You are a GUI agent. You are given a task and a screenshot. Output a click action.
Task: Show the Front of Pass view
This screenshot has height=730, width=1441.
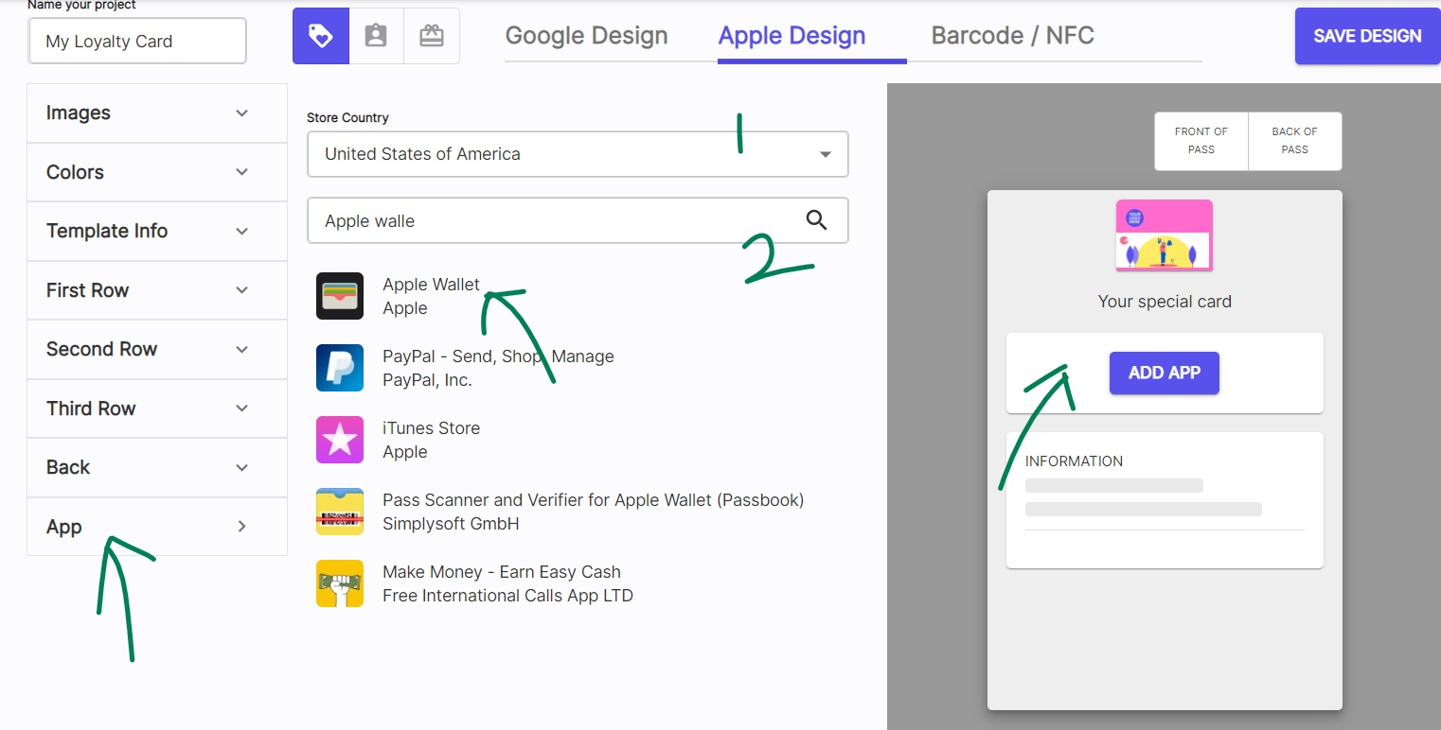(x=1201, y=141)
